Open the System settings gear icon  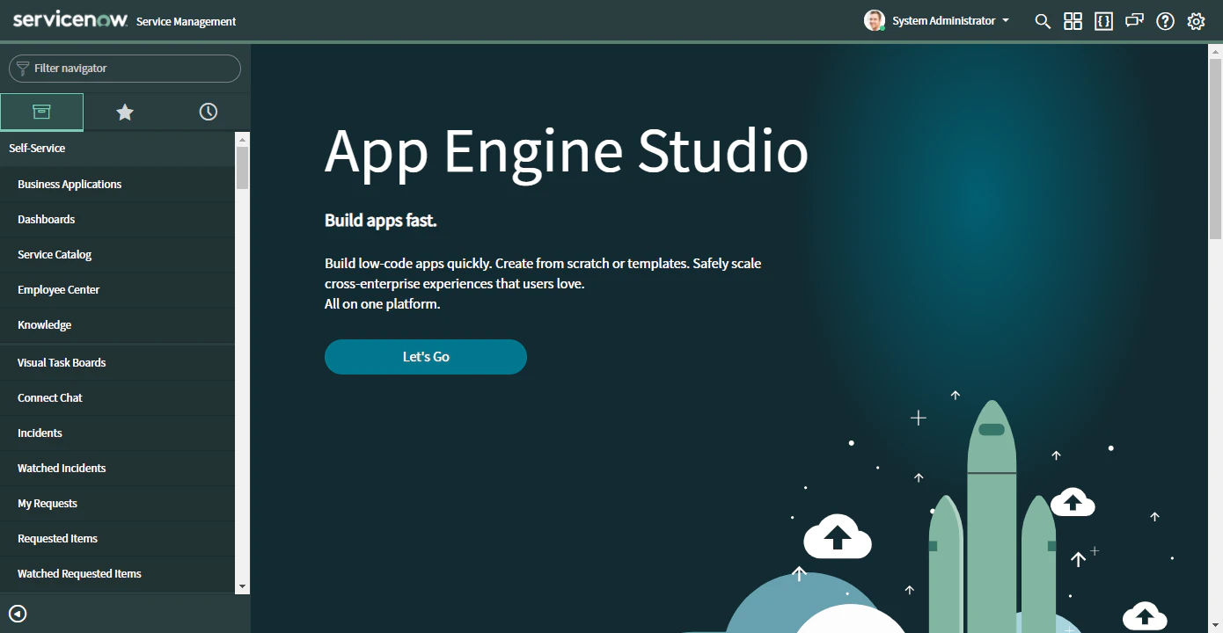pos(1196,21)
